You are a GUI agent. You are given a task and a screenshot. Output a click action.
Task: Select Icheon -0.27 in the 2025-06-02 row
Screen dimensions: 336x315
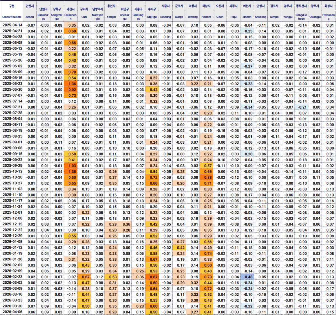[247, 66]
